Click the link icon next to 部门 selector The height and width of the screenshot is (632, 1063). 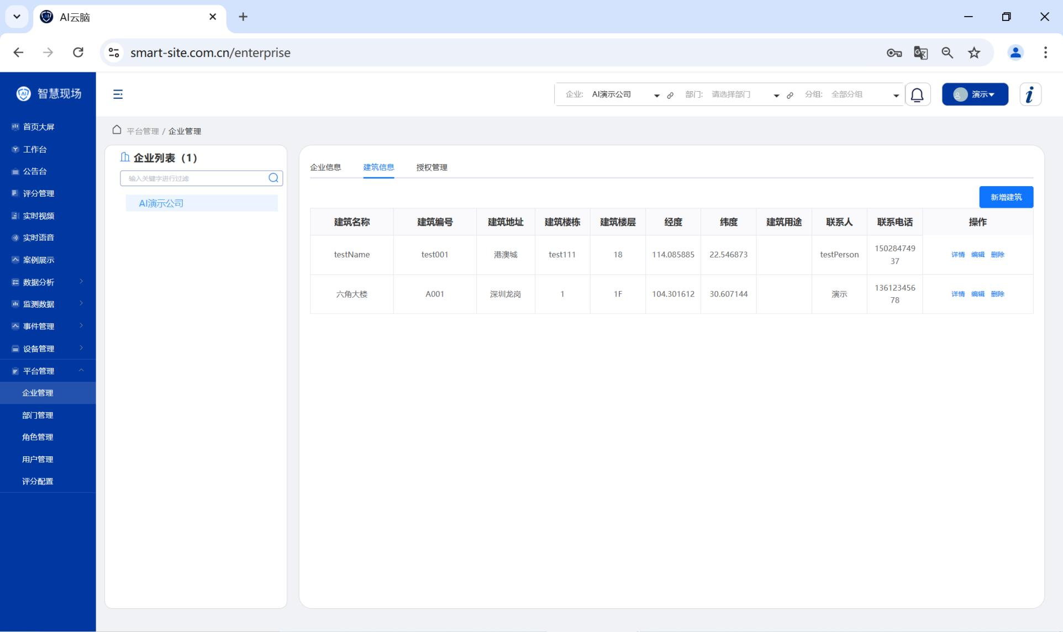tap(790, 95)
